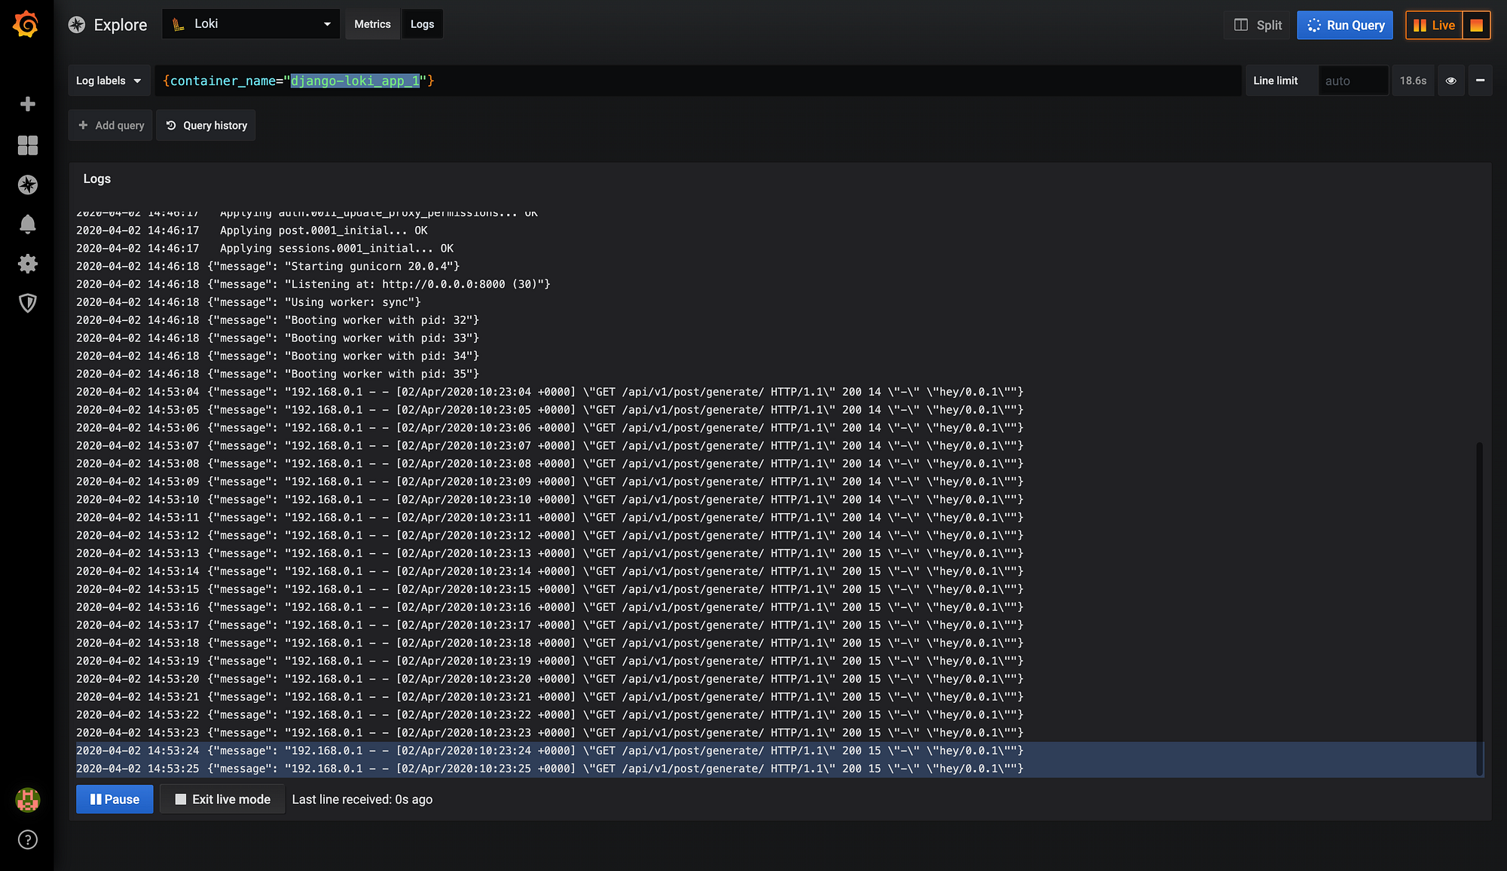Open the Loki data source dropdown
The width and height of the screenshot is (1507, 871).
coord(250,23)
